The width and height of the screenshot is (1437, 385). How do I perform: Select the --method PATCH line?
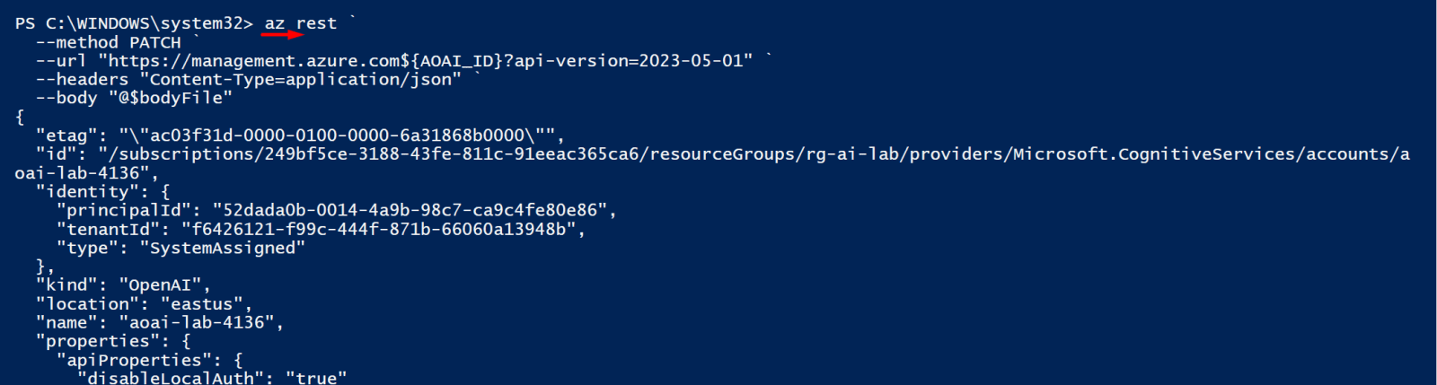[x=109, y=42]
